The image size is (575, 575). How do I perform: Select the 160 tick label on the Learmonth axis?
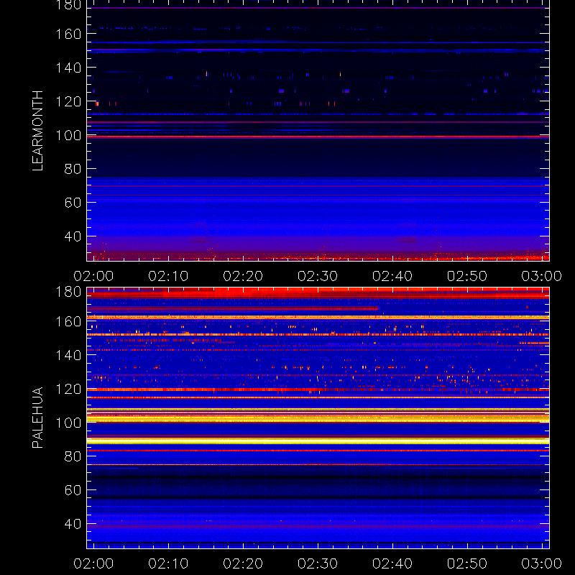coord(68,34)
